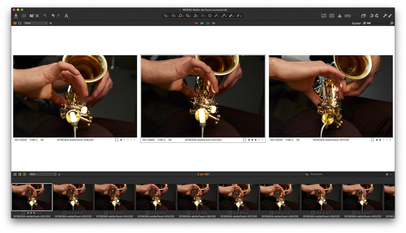Switch viewer to single-image view mode
The width and height of the screenshot is (406, 233).
(20, 23)
